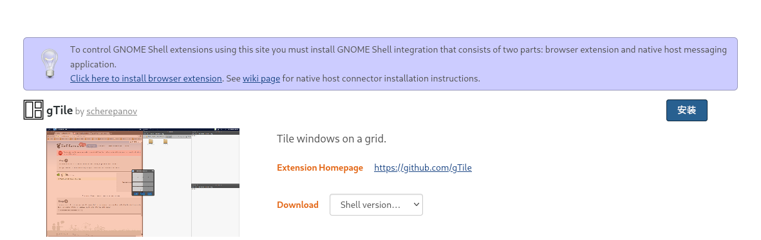Click the blue 安装 install button
761x240 pixels.
click(687, 110)
